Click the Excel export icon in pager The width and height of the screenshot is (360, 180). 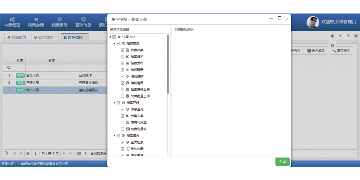6,153
